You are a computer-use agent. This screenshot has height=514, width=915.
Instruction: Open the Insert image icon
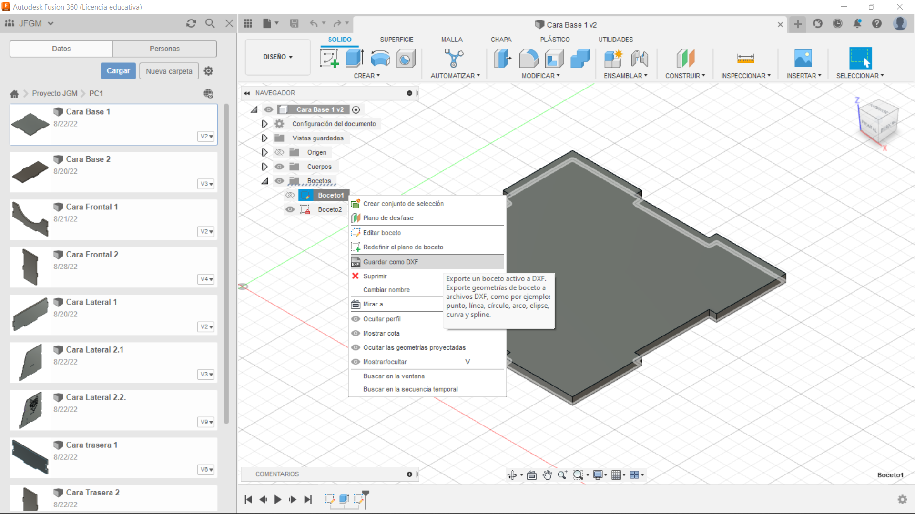coord(803,59)
